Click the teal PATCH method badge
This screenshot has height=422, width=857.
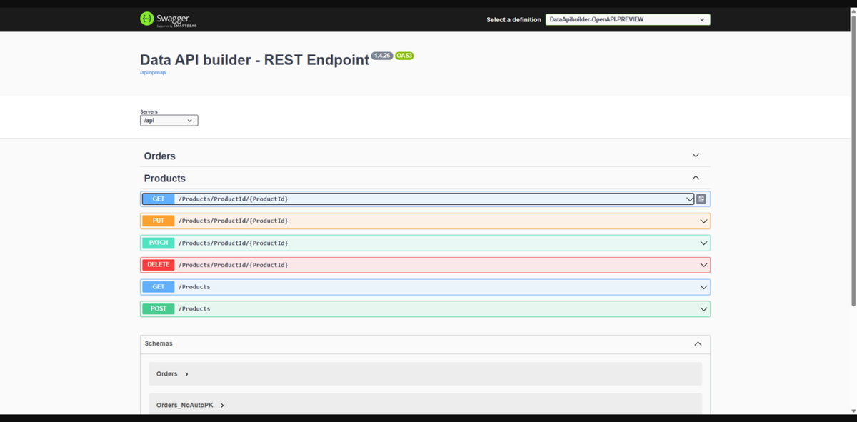159,243
